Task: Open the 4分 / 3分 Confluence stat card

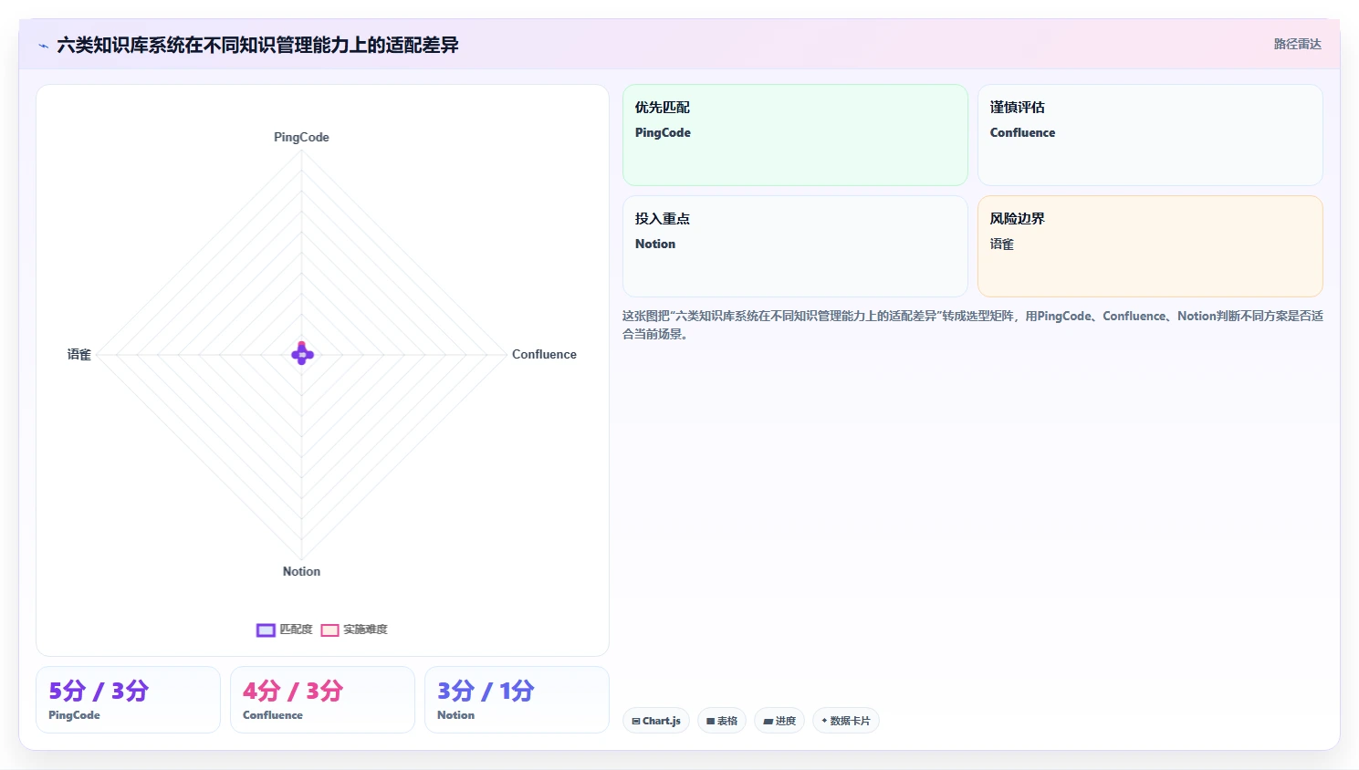Action: 322,700
